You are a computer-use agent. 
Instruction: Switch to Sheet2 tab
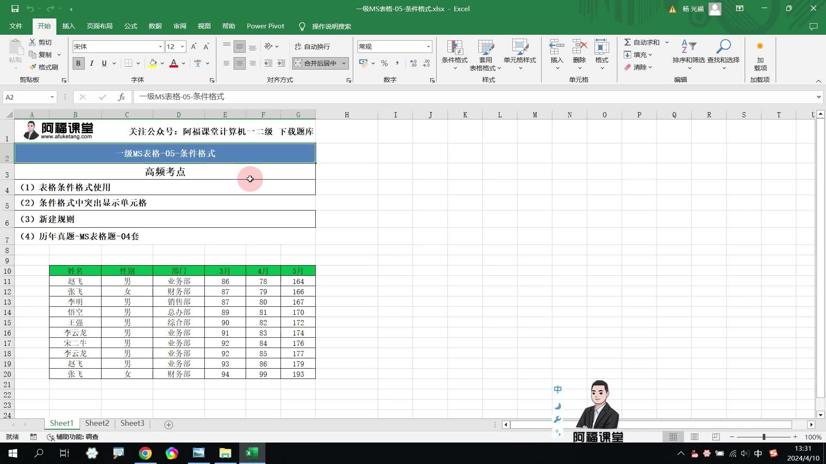coord(97,423)
